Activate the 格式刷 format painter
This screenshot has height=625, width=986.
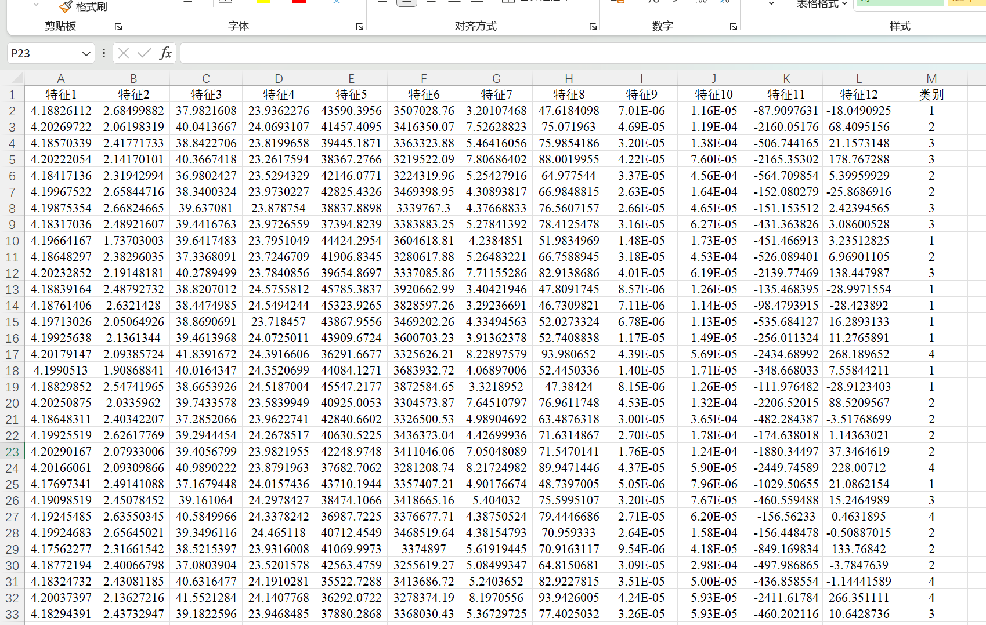coord(83,6)
